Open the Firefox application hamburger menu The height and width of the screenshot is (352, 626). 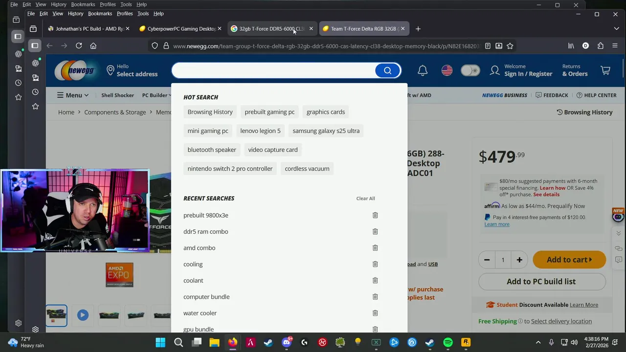pyautogui.click(x=615, y=45)
